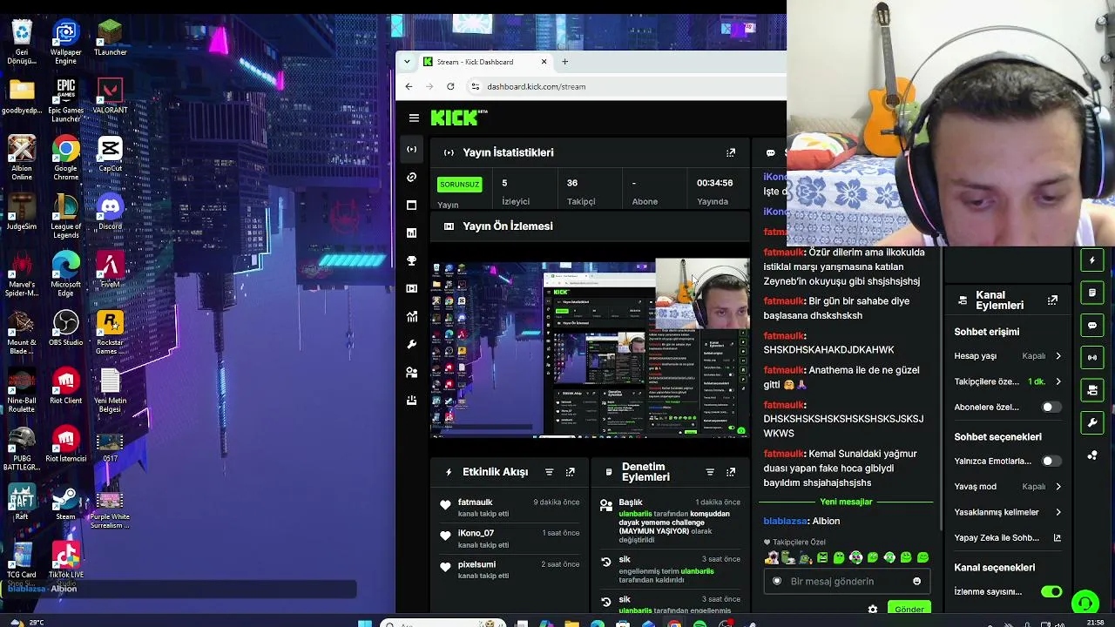Screen dimensions: 1115x627
Task: Expand the Takipçilere özel setting
Action: [1008, 381]
